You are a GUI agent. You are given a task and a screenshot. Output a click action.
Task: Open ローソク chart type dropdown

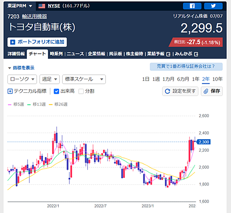[x=22, y=79]
